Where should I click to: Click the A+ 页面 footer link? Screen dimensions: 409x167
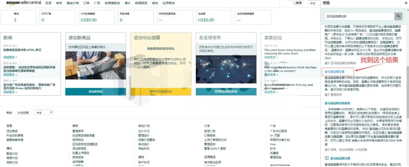(275, 136)
